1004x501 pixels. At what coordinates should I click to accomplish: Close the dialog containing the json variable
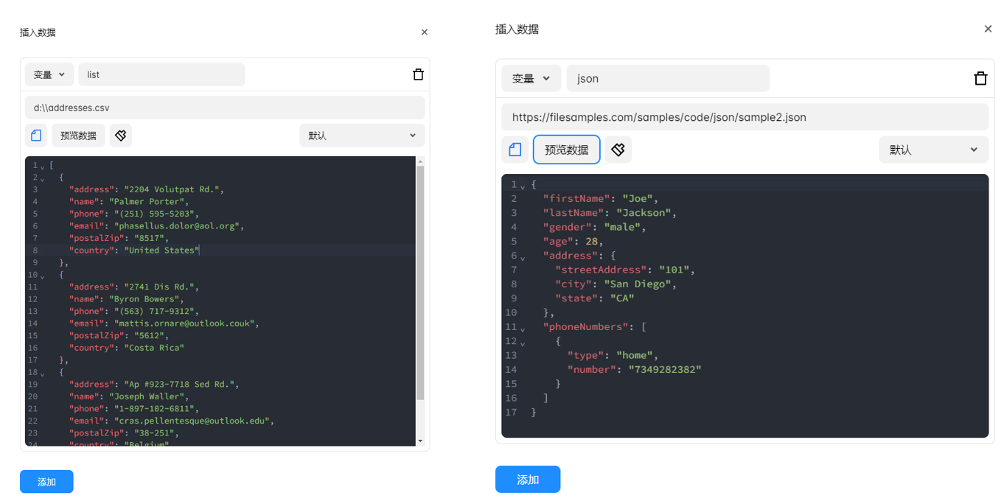(x=988, y=29)
